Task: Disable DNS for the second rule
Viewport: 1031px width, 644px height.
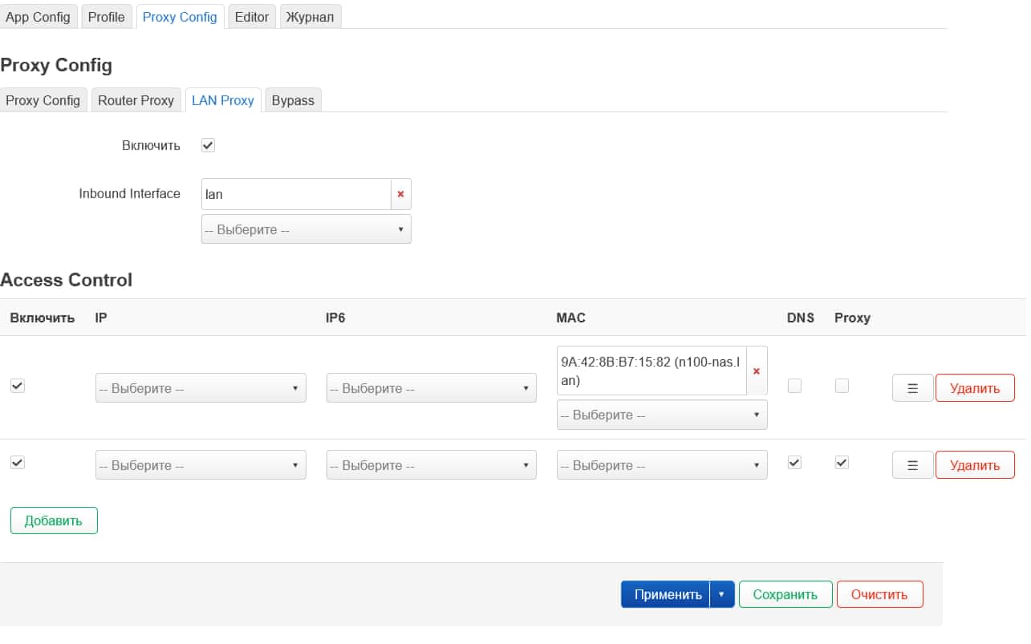Action: (794, 463)
